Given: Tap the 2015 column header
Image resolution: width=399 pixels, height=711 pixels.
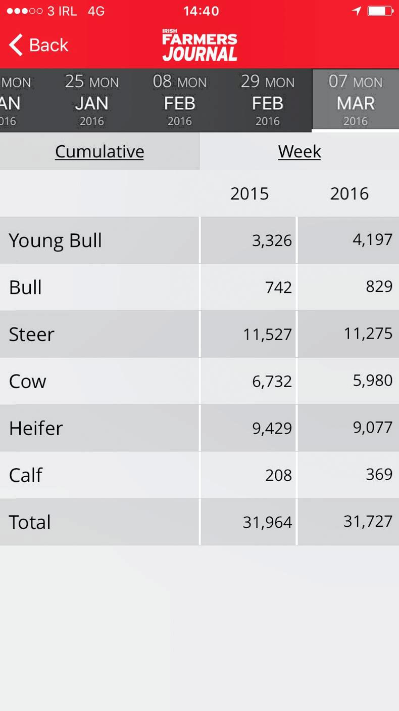Looking at the screenshot, I should pos(250,194).
